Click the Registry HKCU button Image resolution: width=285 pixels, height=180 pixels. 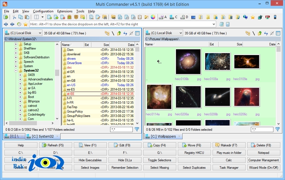[194, 153]
